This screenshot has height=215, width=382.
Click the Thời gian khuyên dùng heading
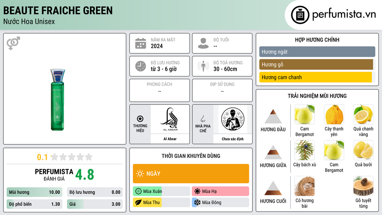click(x=191, y=156)
